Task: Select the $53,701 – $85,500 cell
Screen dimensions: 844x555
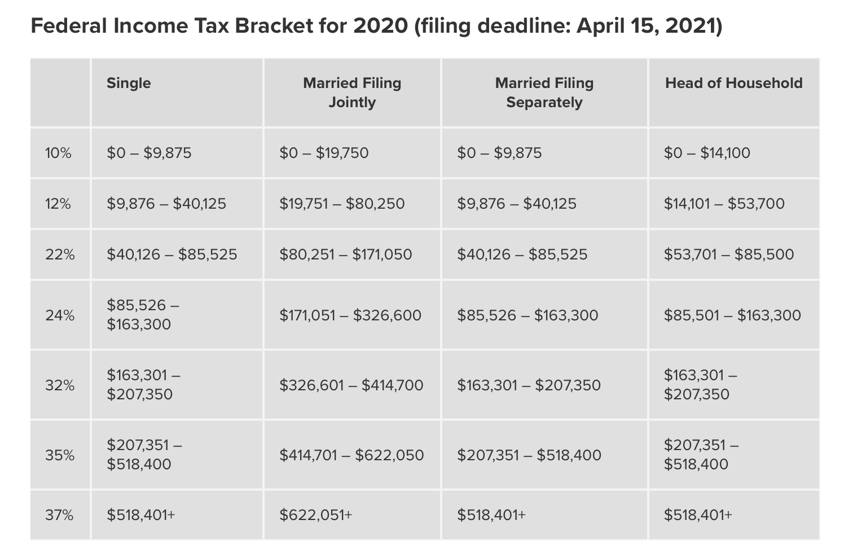Action: click(x=729, y=254)
